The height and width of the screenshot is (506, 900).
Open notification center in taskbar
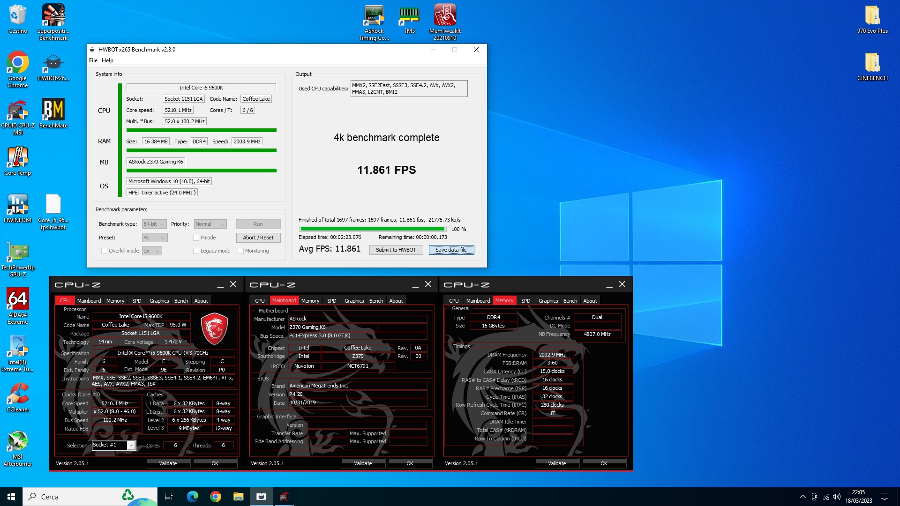point(885,497)
